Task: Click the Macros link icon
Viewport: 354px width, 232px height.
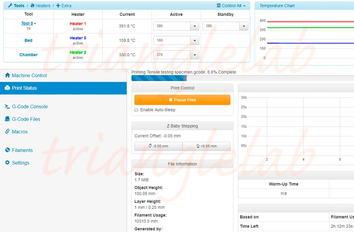Action: point(7,131)
